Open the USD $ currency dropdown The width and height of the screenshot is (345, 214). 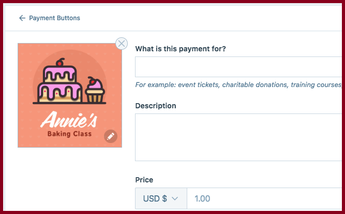161,198
